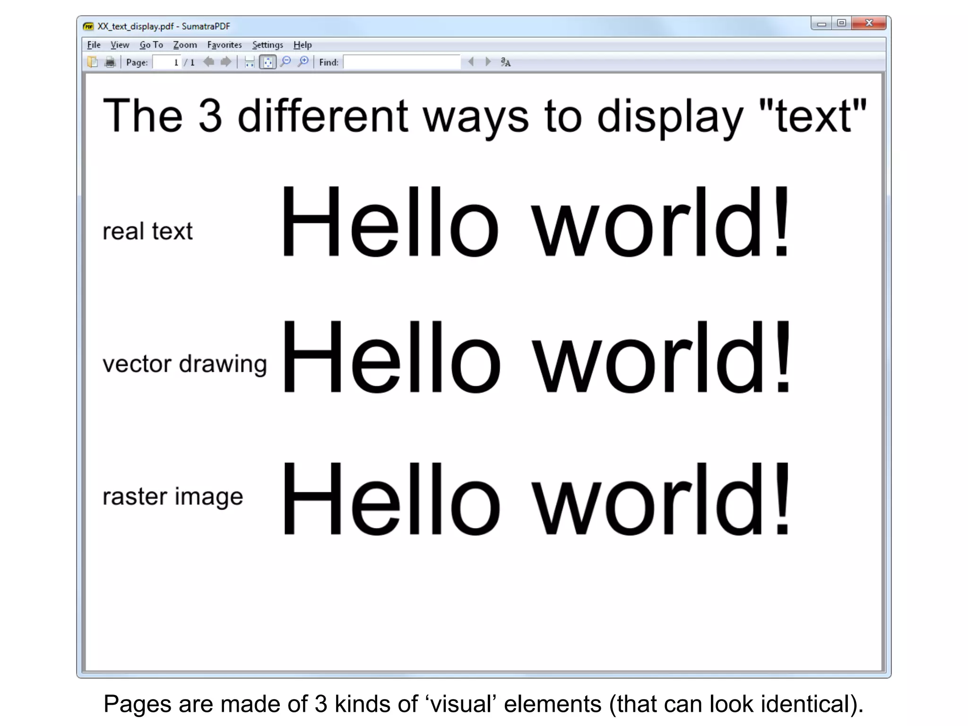Click the 'real text' label
This screenshot has width=968, height=726.
147,231
